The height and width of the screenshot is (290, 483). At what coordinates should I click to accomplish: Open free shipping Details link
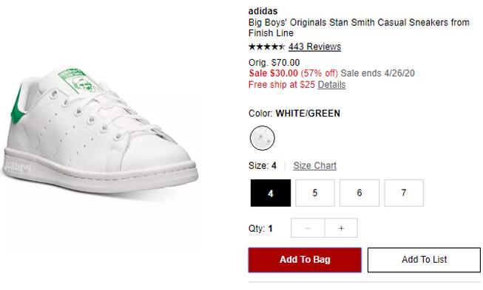pyautogui.click(x=332, y=84)
